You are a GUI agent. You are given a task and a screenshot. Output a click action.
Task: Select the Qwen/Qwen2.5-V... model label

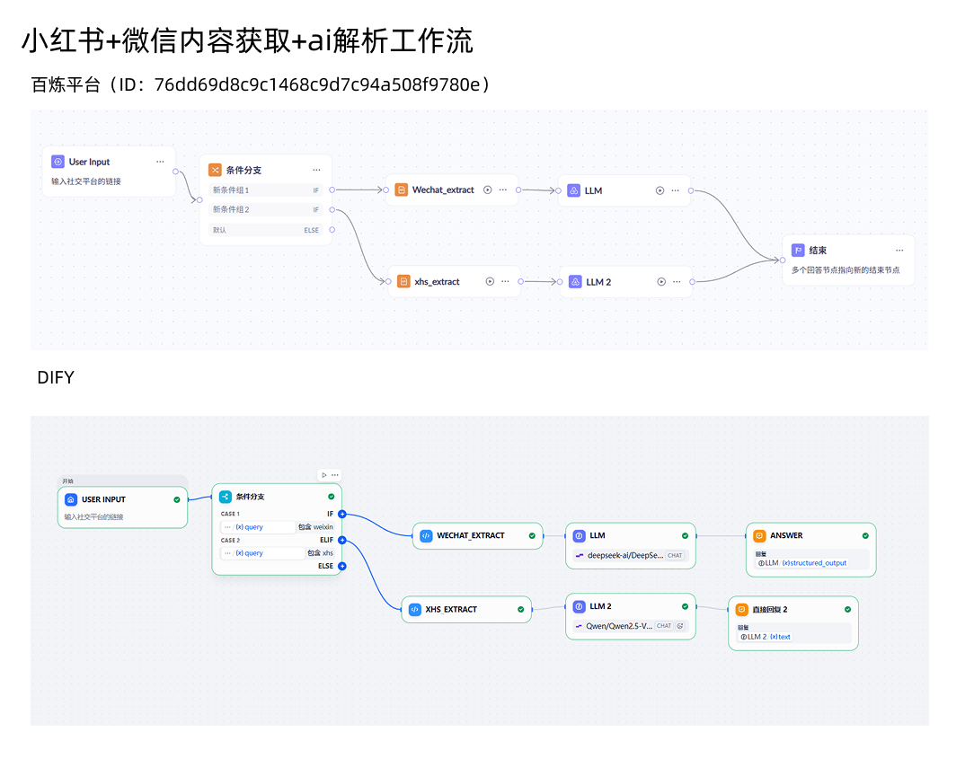619,626
